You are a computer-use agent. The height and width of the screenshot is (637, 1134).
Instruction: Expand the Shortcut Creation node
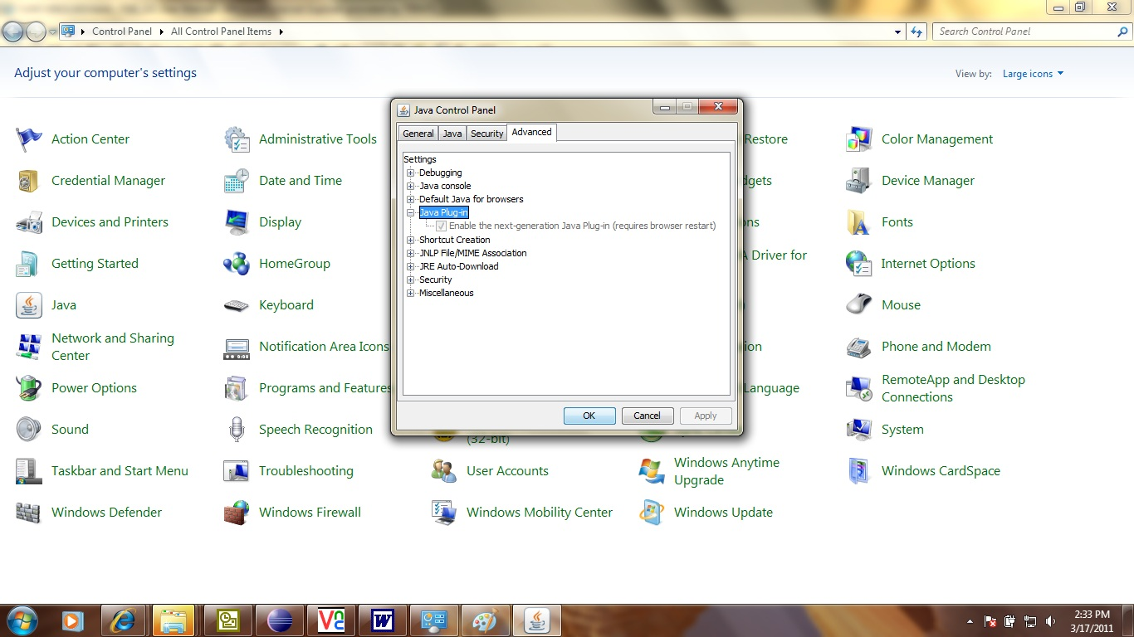click(x=410, y=240)
